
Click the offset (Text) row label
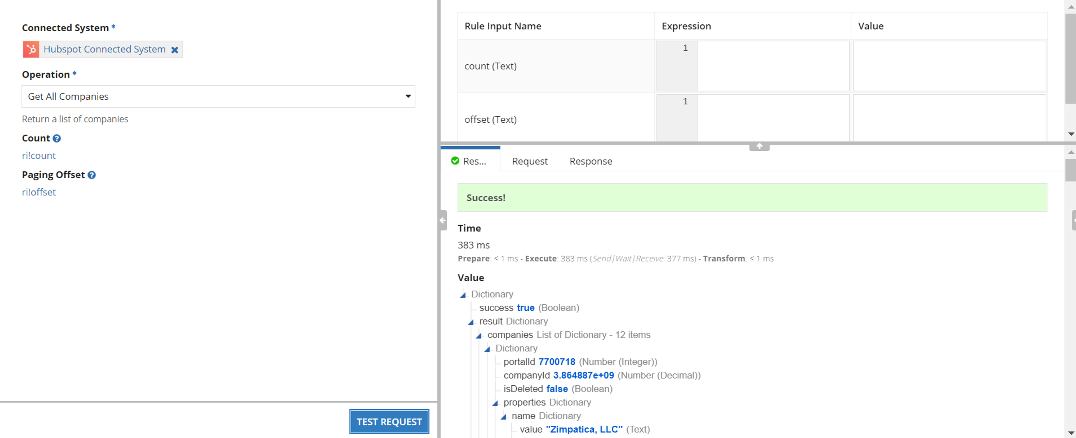(490, 120)
